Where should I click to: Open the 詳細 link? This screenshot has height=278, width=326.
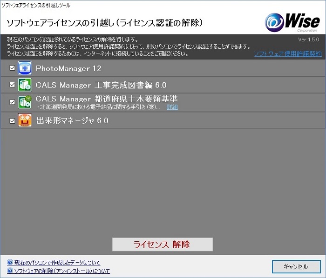tap(172, 107)
